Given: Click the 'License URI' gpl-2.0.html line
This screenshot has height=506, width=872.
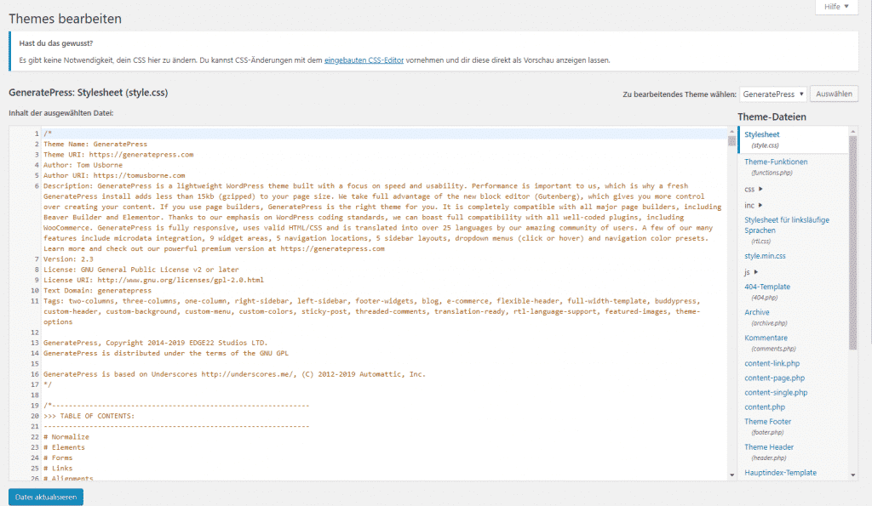Looking at the screenshot, I should pyautogui.click(x=153, y=280).
